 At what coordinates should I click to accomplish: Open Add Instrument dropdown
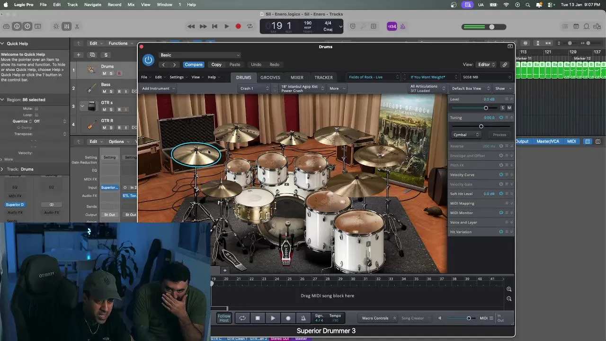coord(159,89)
